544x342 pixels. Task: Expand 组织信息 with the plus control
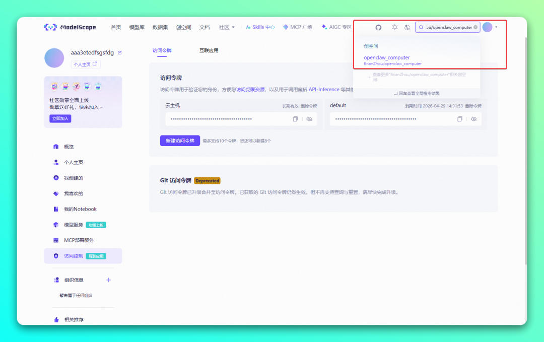[x=108, y=280]
